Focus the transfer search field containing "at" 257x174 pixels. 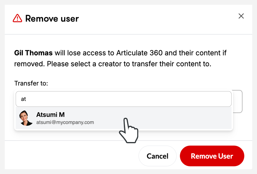tap(123, 99)
